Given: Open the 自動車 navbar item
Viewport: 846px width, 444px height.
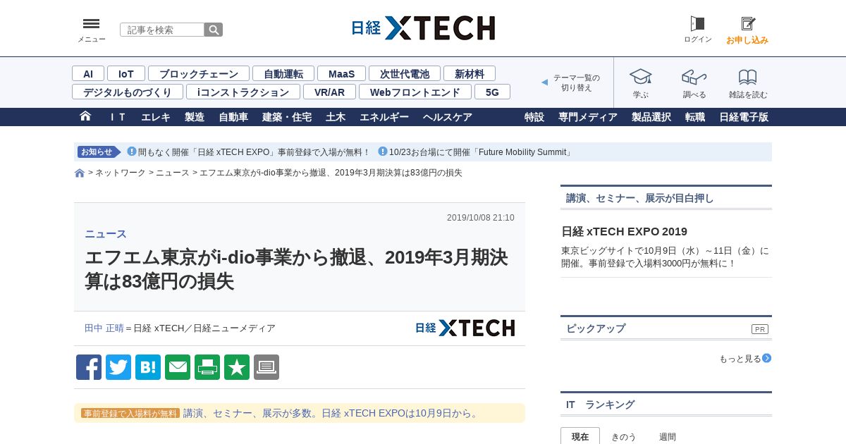Looking at the screenshot, I should (x=233, y=117).
